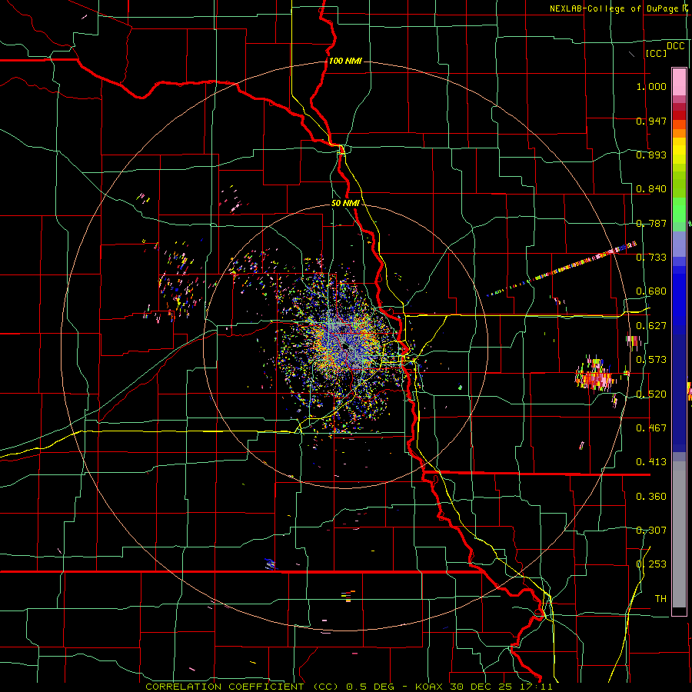Select the 0.680 scale value
Image resolution: width=692 pixels, height=692 pixels.
coord(651,291)
